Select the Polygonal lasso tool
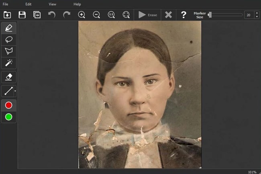261x174 pixels. coord(8,51)
